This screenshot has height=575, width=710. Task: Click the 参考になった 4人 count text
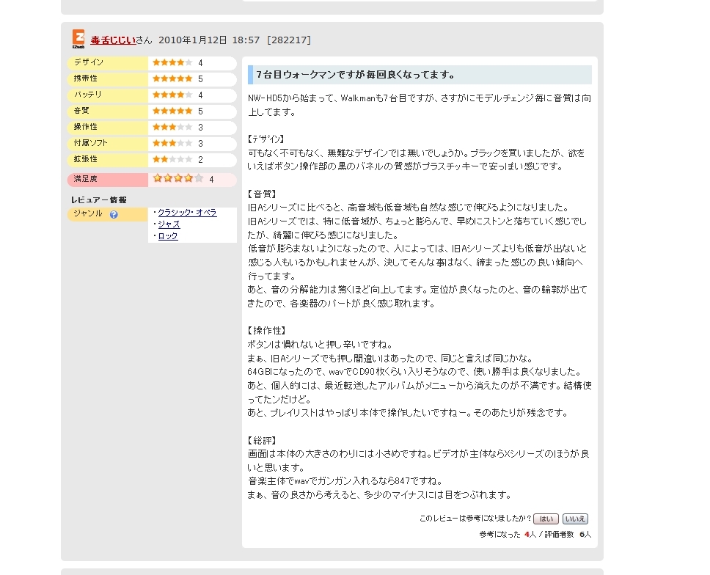tap(508, 535)
